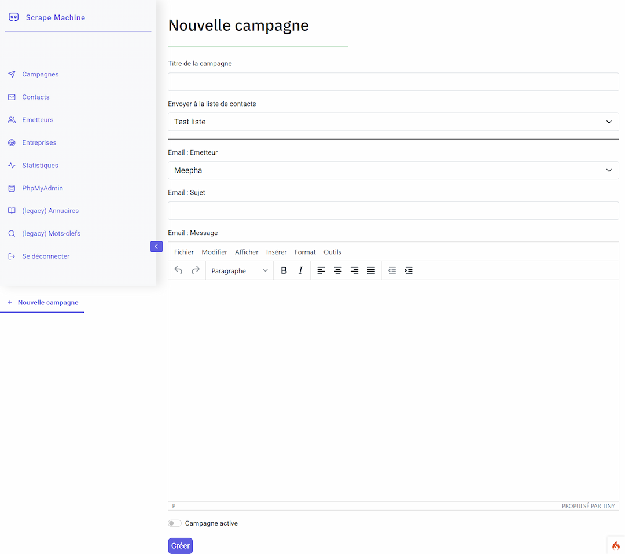Open the Outils menu
The height and width of the screenshot is (554, 625).
332,252
